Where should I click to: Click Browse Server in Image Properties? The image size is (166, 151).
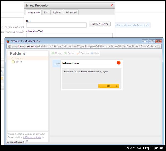pyautogui.click(x=100, y=24)
